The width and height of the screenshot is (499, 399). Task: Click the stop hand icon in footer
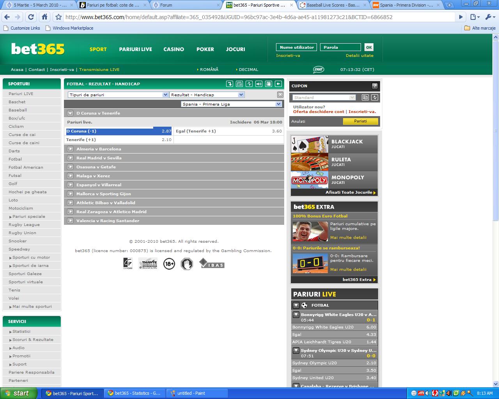pyautogui.click(x=187, y=264)
